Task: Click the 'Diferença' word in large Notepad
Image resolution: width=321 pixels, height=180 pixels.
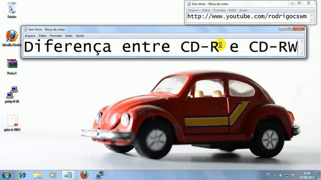Action: [68, 47]
